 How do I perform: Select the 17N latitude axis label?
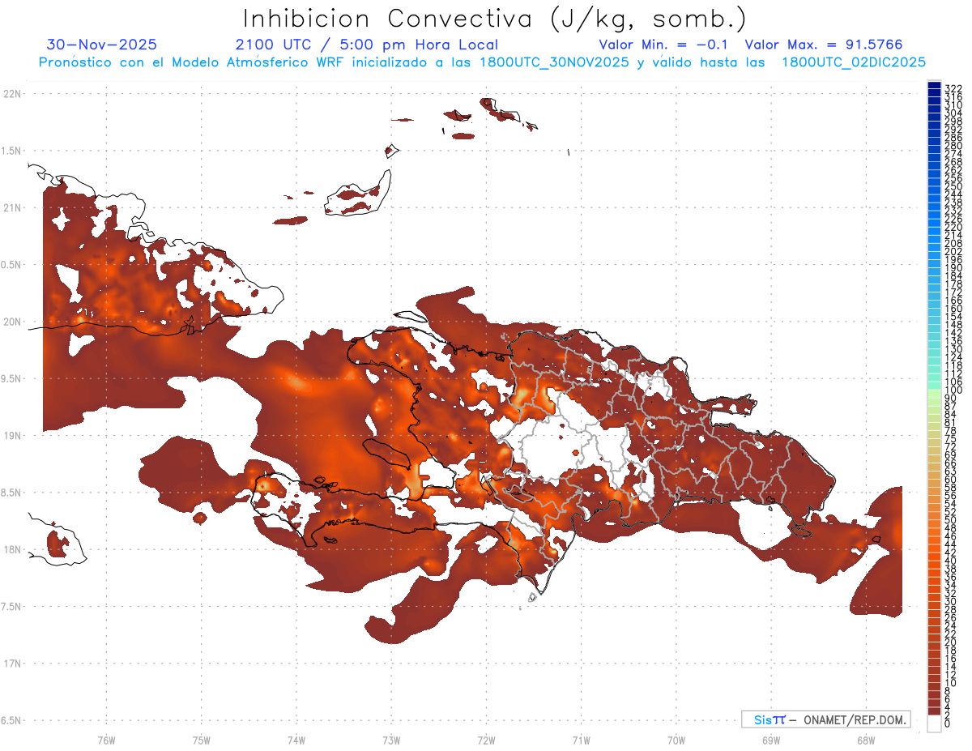(x=12, y=664)
